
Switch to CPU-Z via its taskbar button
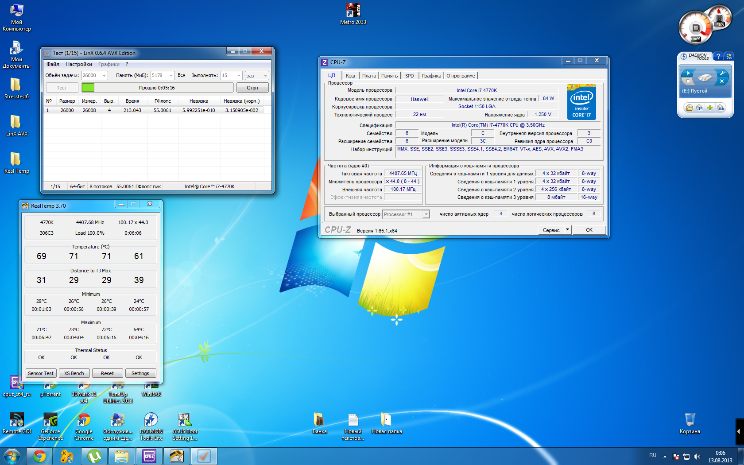click(x=149, y=456)
